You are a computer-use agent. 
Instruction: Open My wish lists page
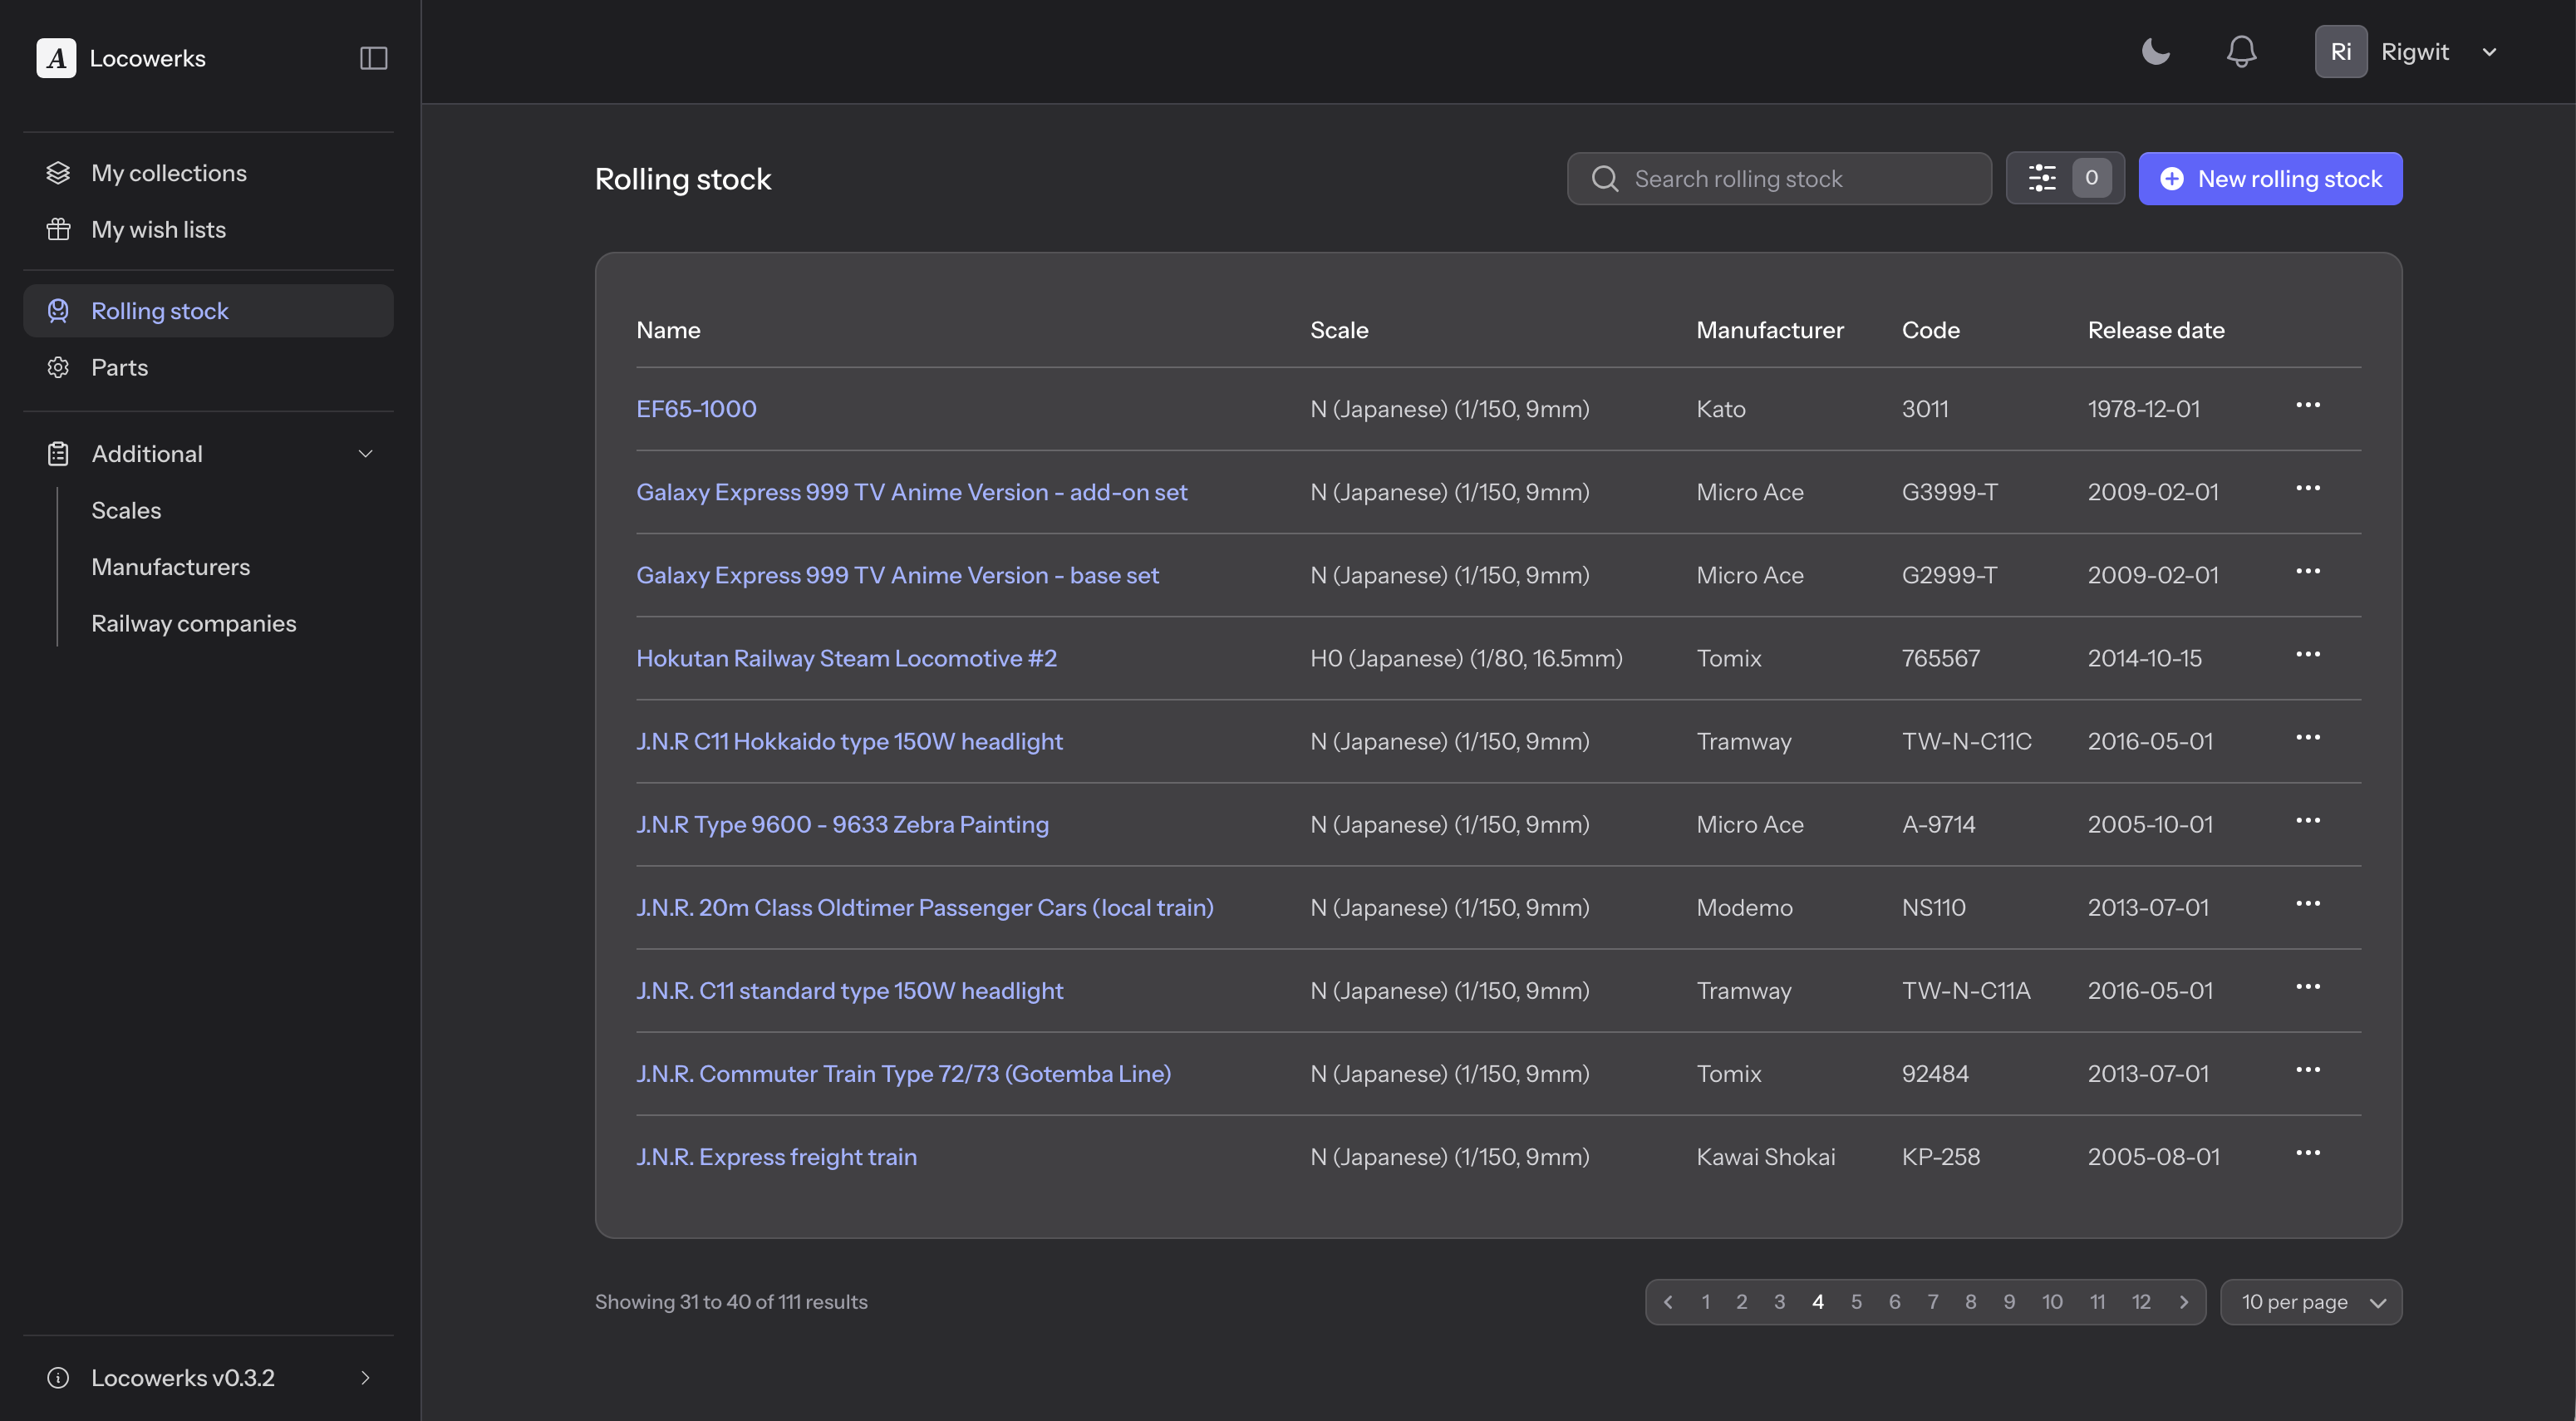pos(208,229)
